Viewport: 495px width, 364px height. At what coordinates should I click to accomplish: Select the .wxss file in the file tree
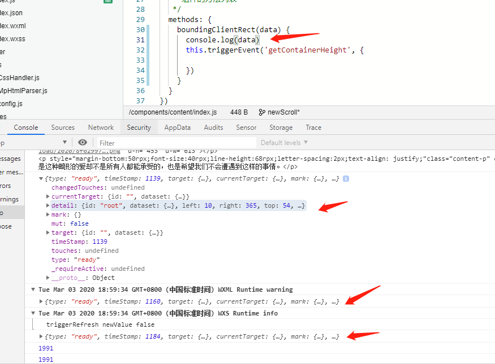[x=12, y=39]
